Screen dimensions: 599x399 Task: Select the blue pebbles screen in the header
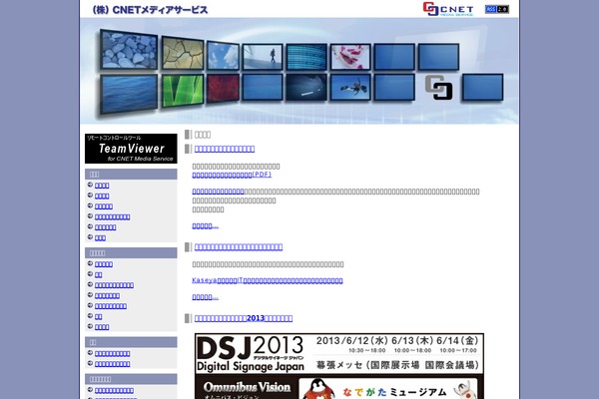click(129, 50)
